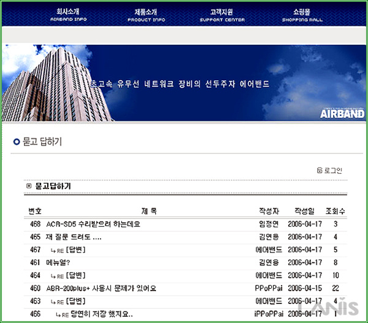Screen dimensions: 368x323
Task: Click the 작성자 column header
Action: click(269, 211)
